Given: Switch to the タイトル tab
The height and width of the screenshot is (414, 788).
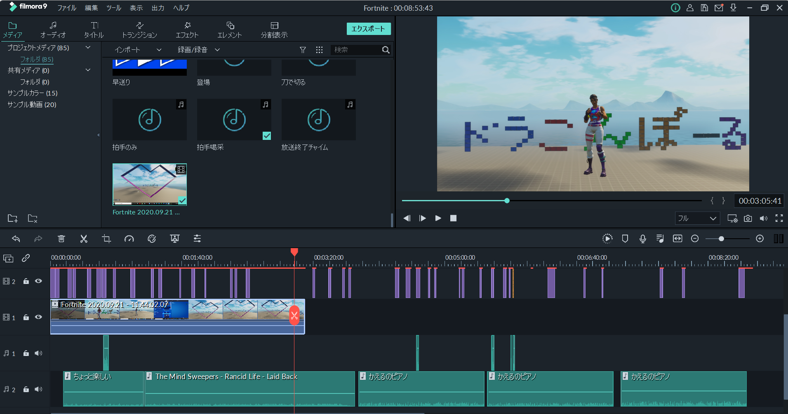Looking at the screenshot, I should (x=94, y=30).
